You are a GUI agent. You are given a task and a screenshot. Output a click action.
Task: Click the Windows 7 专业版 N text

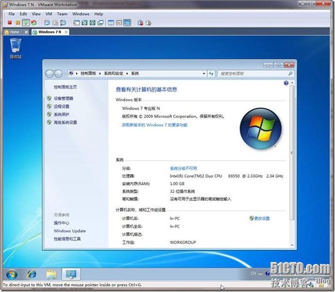(x=141, y=109)
